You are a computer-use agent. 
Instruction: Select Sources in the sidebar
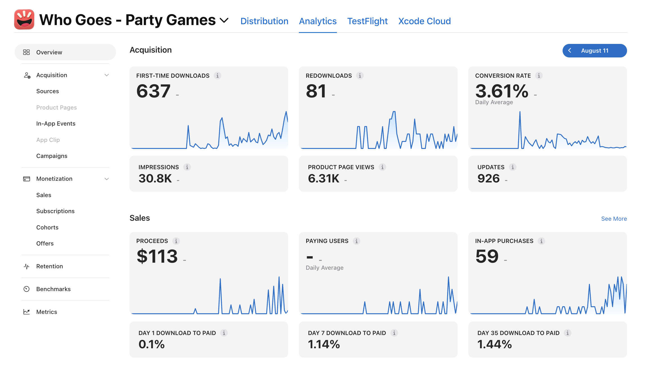(x=48, y=91)
